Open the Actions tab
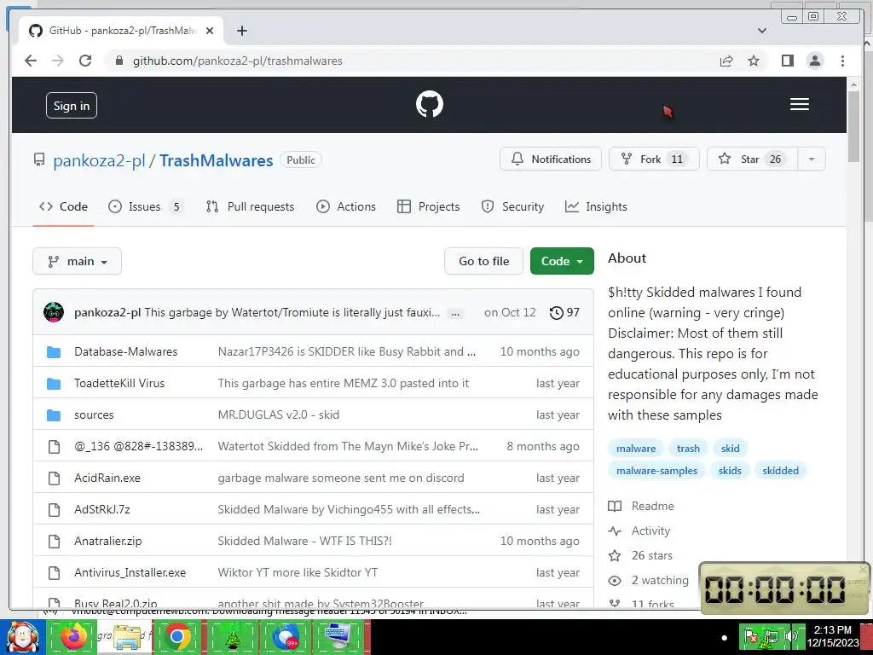Viewport: 873px width, 655px height. tap(346, 206)
